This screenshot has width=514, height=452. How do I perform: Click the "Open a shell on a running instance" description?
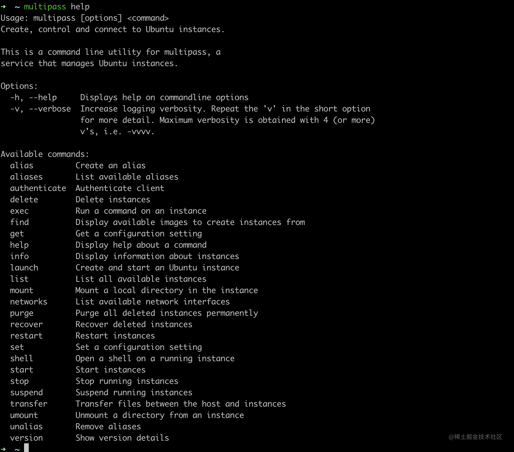tap(155, 359)
